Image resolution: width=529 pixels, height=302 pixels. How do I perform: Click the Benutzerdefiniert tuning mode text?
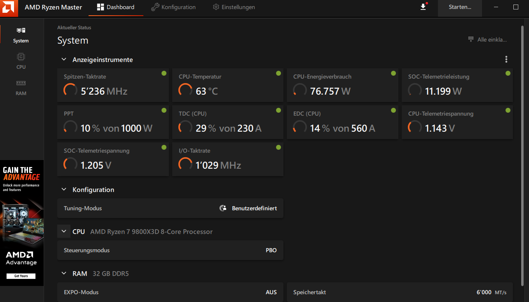click(255, 208)
